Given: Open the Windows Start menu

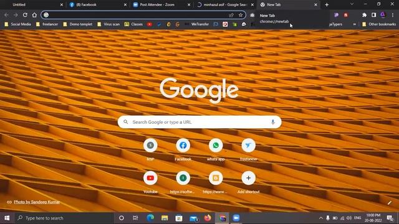Looking at the screenshot, I should [x=7, y=218].
